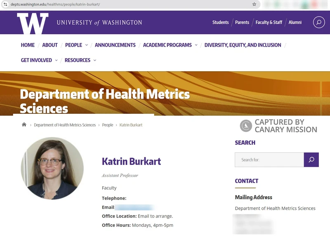This screenshot has height=237, width=330.
Task: Open the PEOPLE menu item
Action: [x=74, y=45]
